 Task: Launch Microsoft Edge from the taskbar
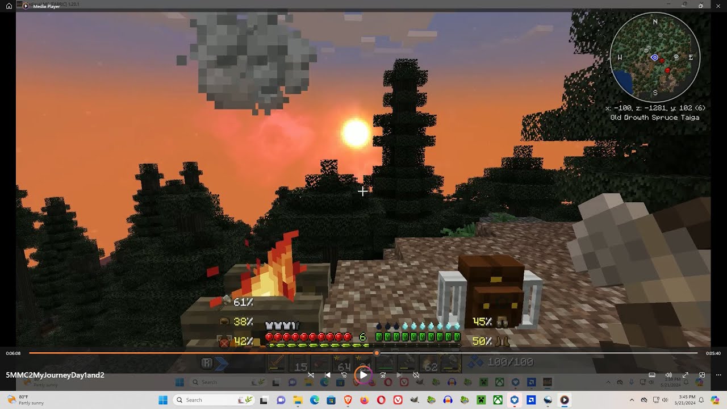(x=314, y=400)
